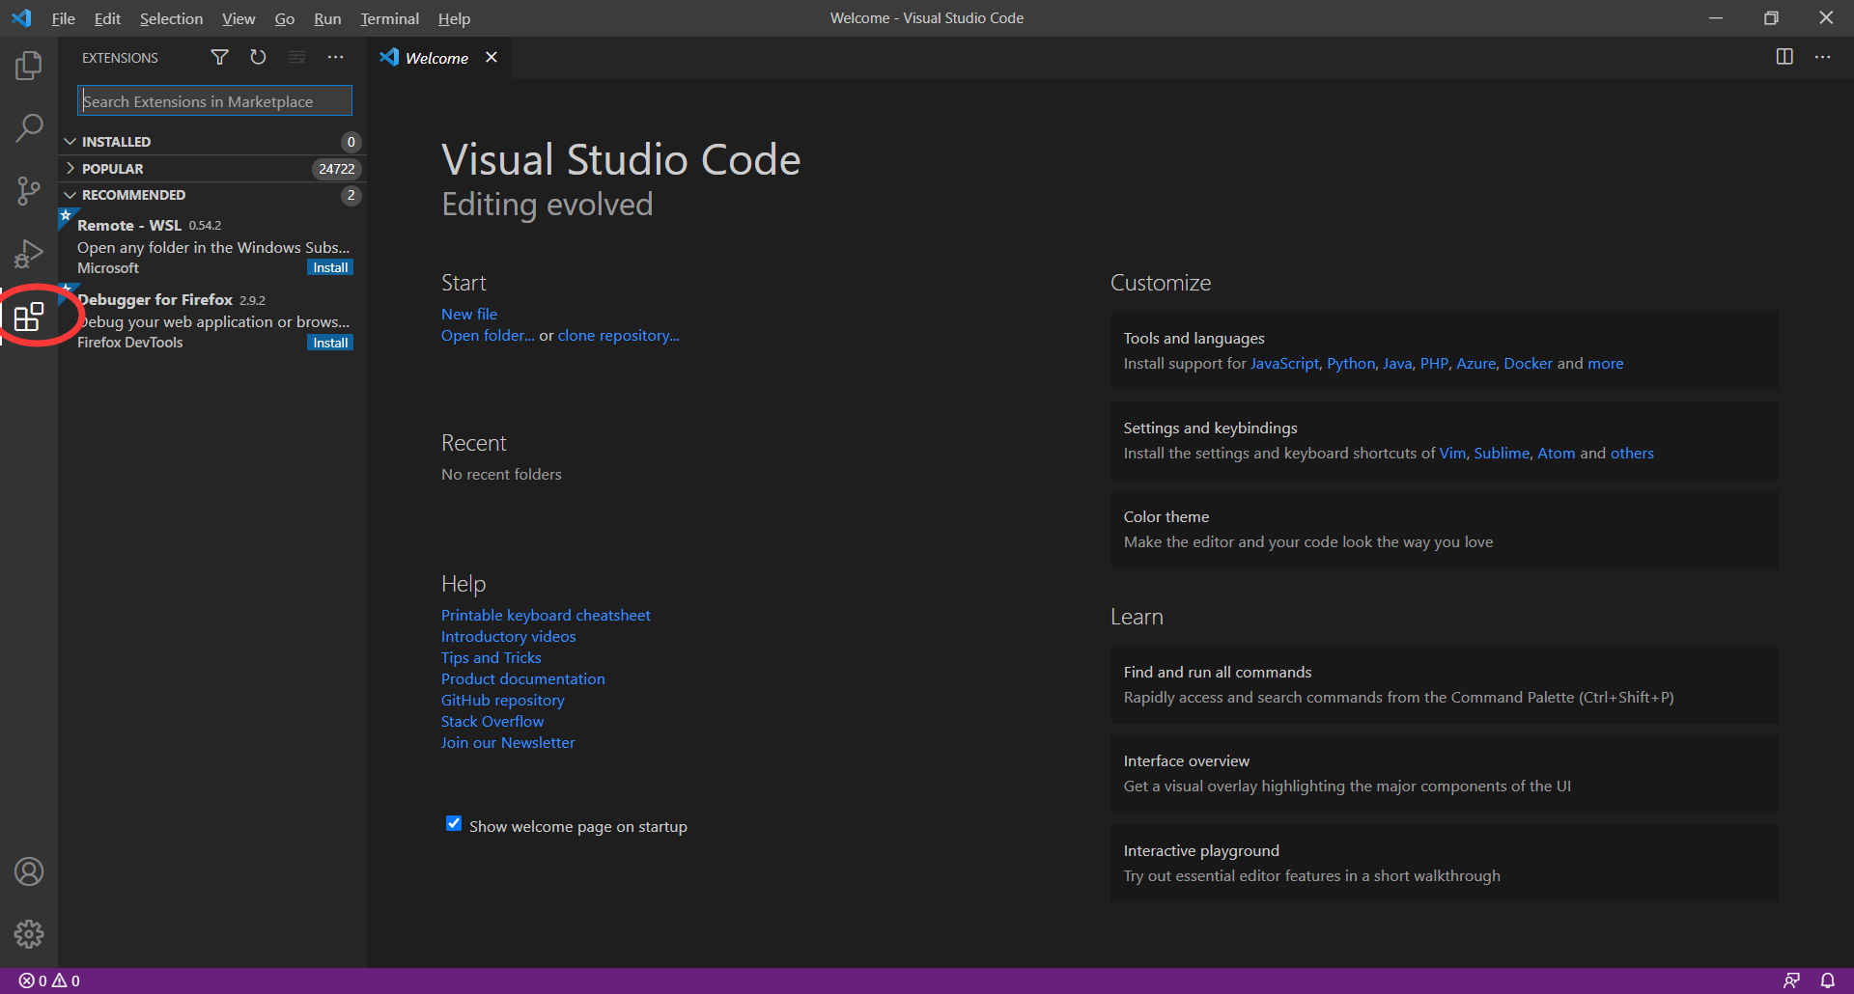The height and width of the screenshot is (994, 1854).
Task: Expand the POPULAR section
Action: (x=212, y=169)
